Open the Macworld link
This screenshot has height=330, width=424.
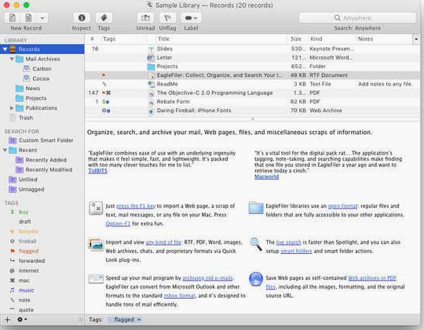coord(267,176)
